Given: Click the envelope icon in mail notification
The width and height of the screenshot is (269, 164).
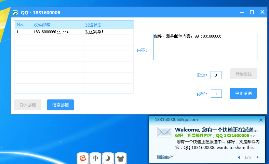Looking at the screenshot, I should [x=164, y=132].
